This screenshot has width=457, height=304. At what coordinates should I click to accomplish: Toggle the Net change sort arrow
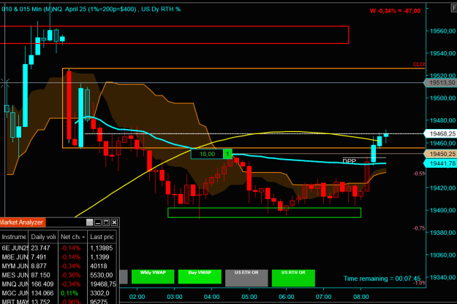pos(83,237)
